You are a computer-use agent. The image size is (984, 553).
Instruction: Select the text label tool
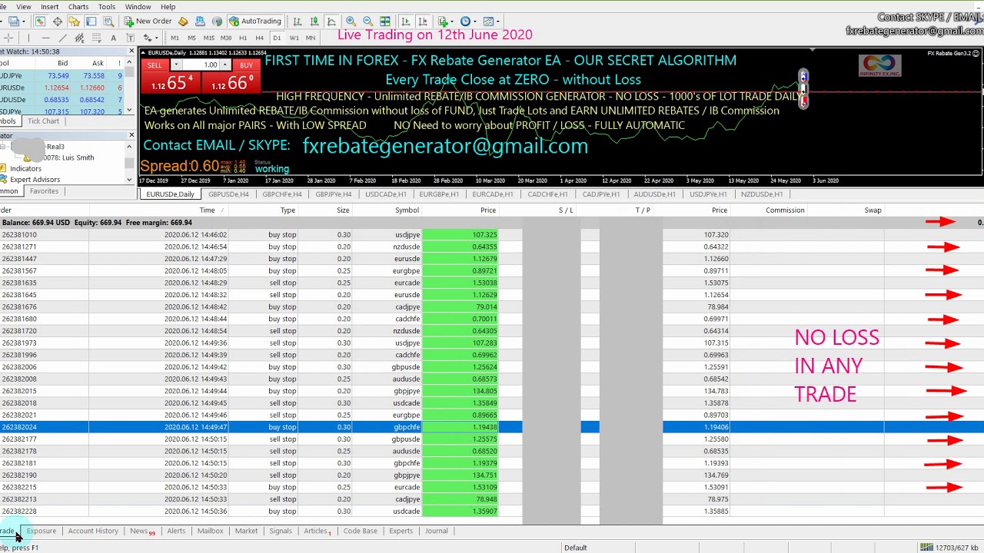130,38
